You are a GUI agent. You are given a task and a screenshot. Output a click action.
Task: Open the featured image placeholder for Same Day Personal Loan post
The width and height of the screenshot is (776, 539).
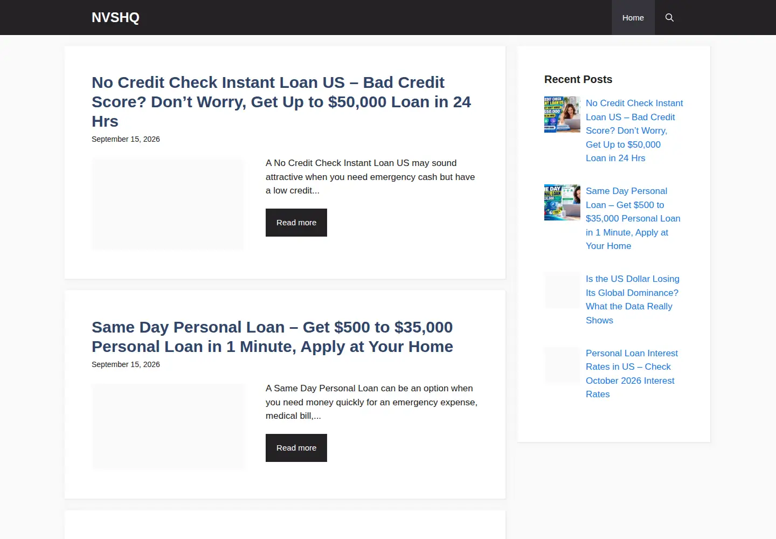168,426
